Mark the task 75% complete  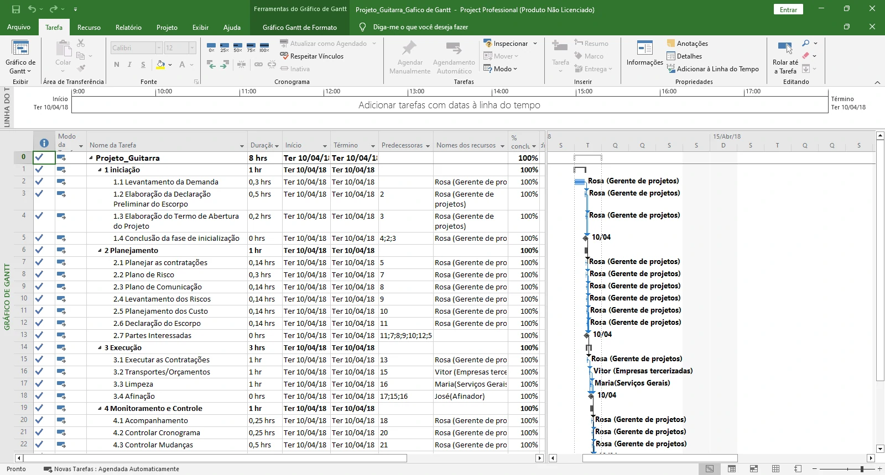click(x=251, y=47)
